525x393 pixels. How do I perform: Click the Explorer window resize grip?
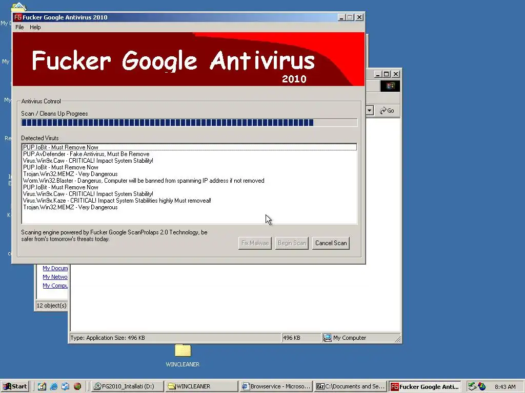click(x=397, y=339)
